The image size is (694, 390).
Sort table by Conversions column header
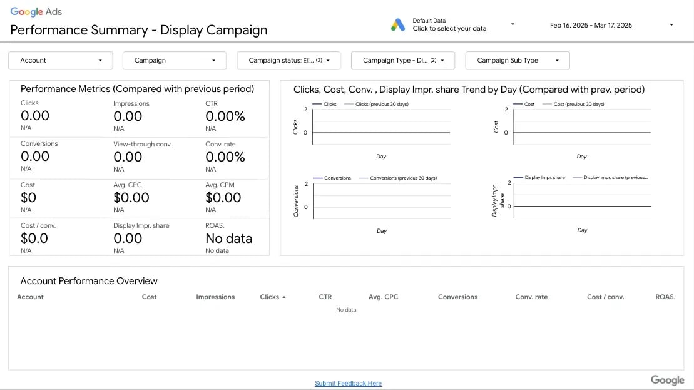click(457, 297)
